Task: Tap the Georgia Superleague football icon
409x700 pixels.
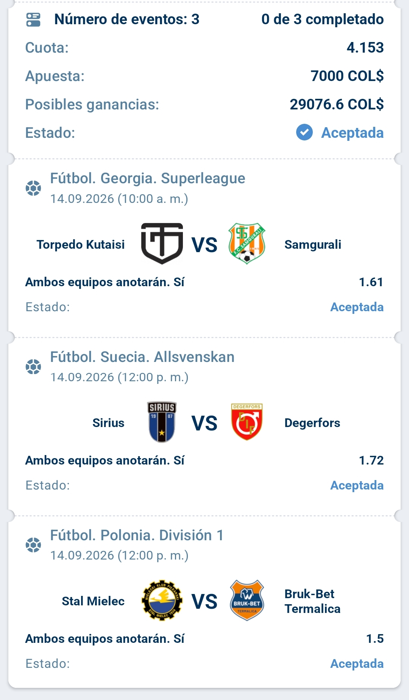Action: (x=33, y=188)
